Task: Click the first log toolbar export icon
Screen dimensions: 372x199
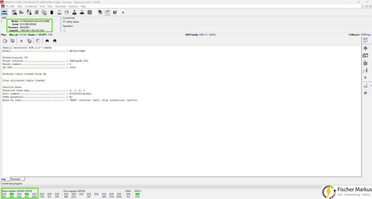Action: coord(5,41)
